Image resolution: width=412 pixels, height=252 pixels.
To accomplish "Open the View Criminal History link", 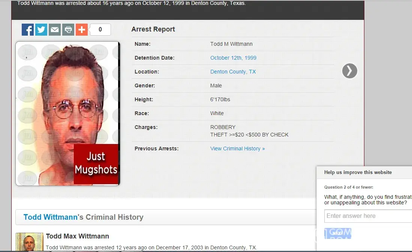I will [237, 148].
